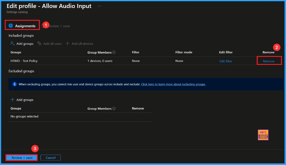
Task: Click the Add all devices option
Action: pyautogui.click(x=79, y=44)
